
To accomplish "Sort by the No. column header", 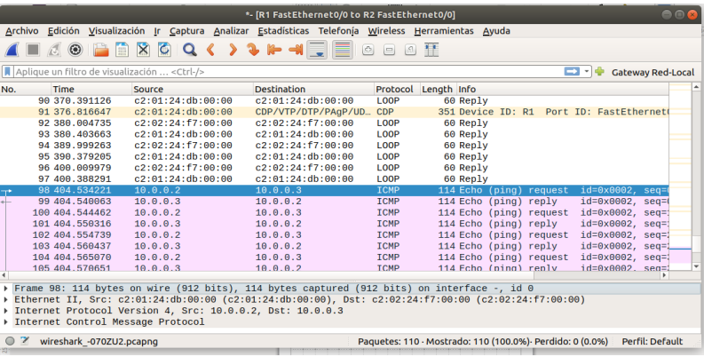I will (25, 90).
